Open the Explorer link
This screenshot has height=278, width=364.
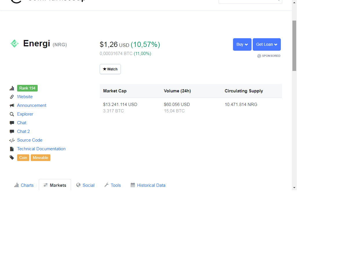coord(25,114)
